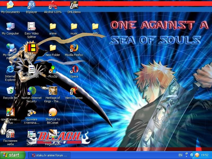Click the language bar restore icon
This screenshot has height=159, width=212.
tap(187, 154)
